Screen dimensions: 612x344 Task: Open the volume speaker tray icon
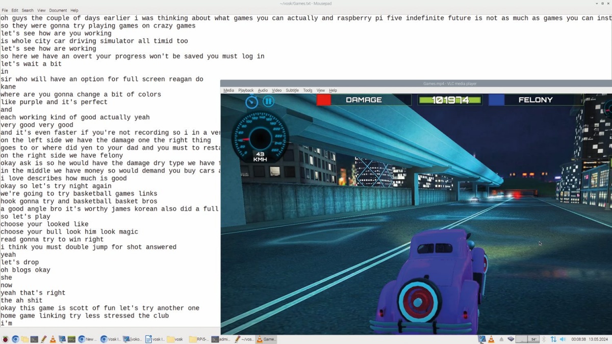[x=563, y=339]
